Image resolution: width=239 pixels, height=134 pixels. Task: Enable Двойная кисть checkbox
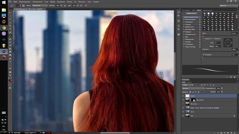tap(184, 27)
